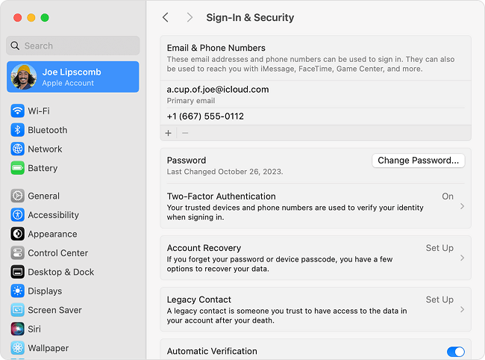Click the Change Password button

[x=418, y=161]
